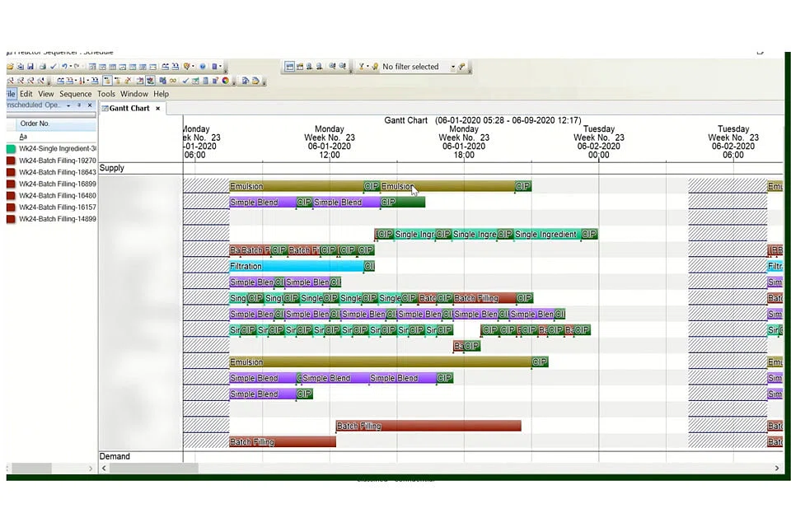Click the filter funnel icon
The height and width of the screenshot is (527, 791).
tap(362, 67)
